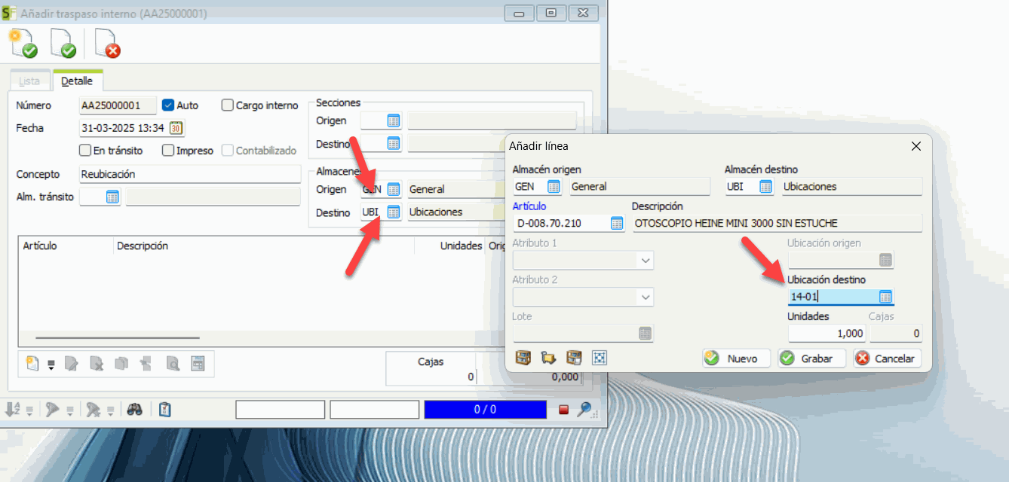Open the Secciones Destino lookup icon
Screen dimensions: 1009x482
393,143
